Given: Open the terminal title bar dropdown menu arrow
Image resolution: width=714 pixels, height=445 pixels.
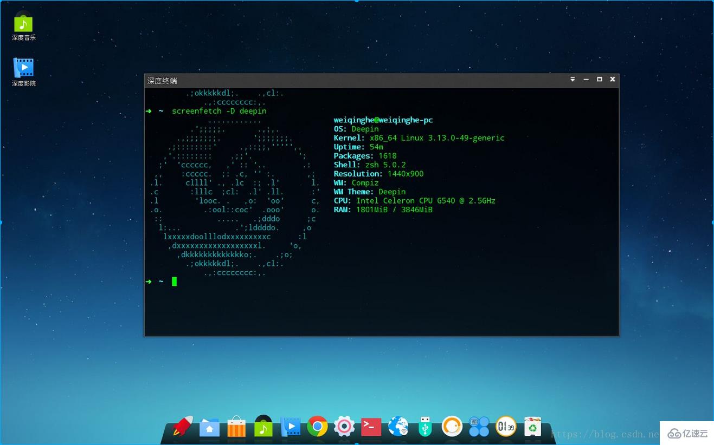Looking at the screenshot, I should (573, 80).
